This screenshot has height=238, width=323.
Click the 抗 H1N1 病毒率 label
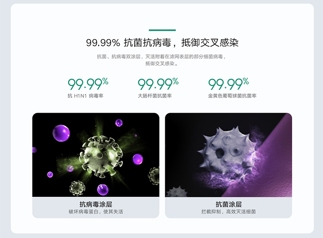[x=85, y=96]
